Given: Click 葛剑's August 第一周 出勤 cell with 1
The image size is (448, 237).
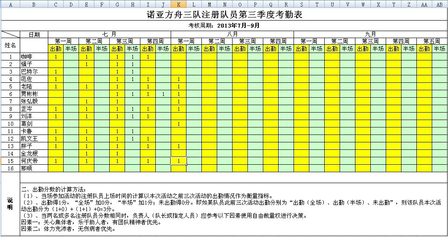Looking at the screenshot, I should [179, 124].
